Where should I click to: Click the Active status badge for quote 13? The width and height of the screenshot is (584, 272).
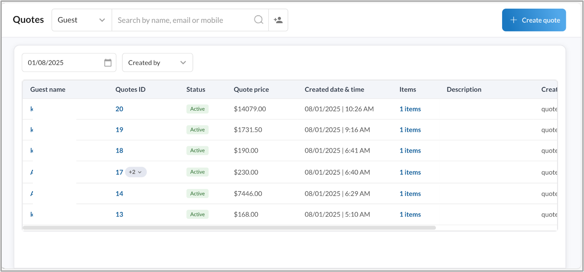click(197, 214)
